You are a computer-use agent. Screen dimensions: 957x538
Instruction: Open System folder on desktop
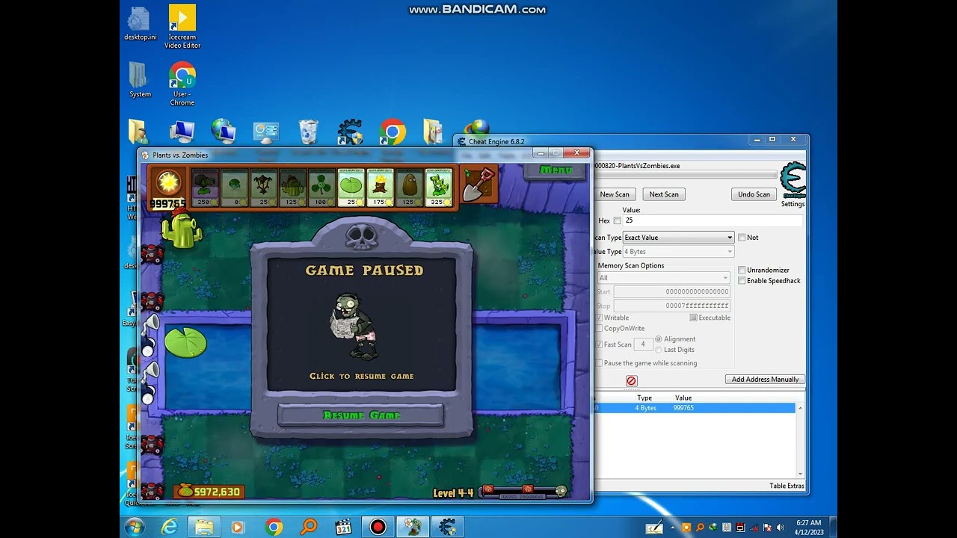coord(140,79)
